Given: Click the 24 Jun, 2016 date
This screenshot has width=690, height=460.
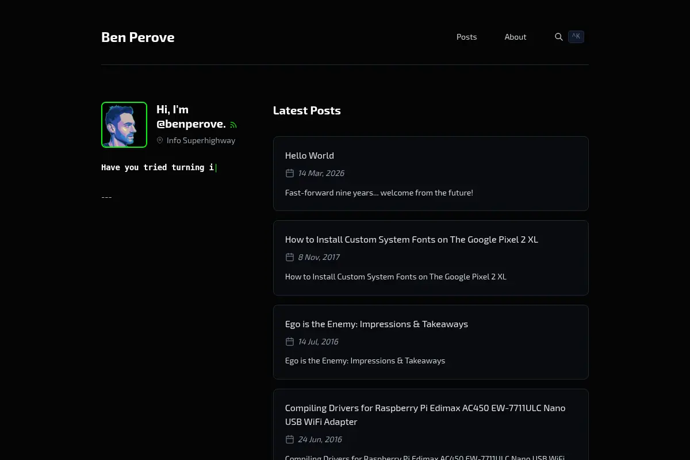Looking at the screenshot, I should 320,439.
